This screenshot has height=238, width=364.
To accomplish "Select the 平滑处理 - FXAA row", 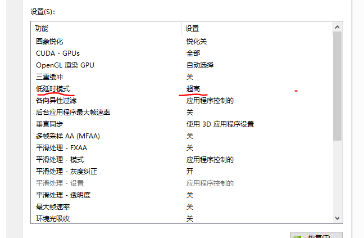I will click(62, 148).
